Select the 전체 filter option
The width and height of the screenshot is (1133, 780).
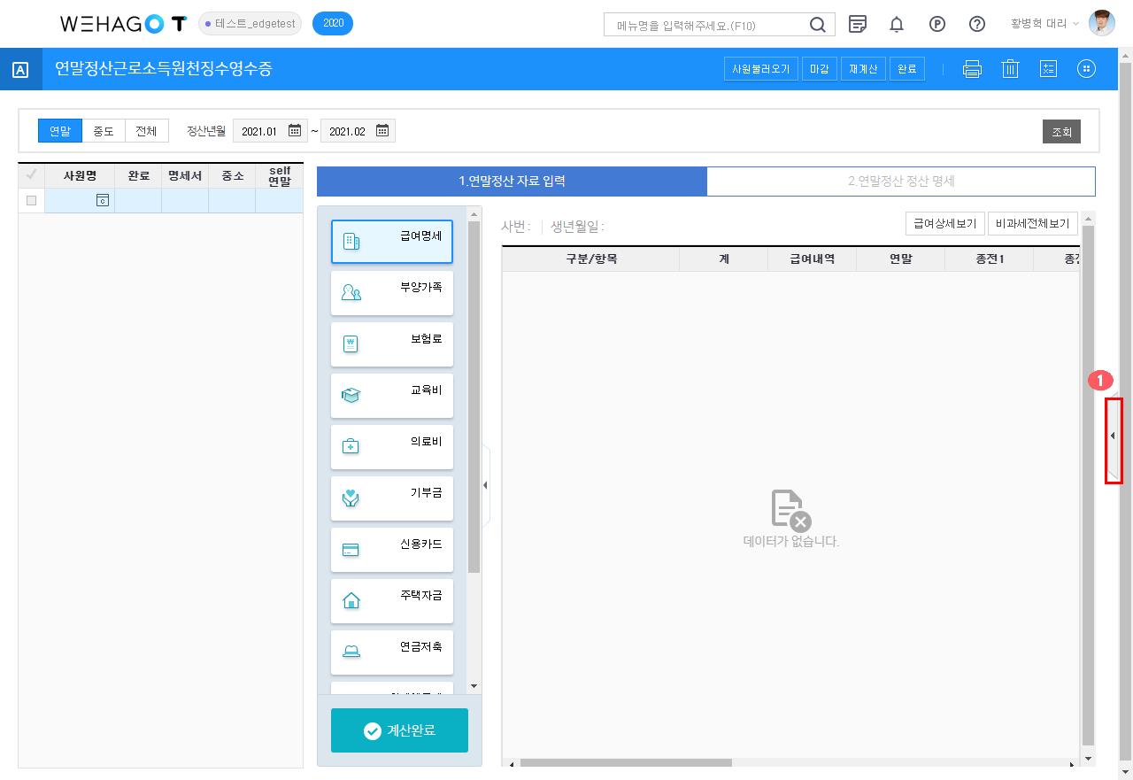(146, 131)
